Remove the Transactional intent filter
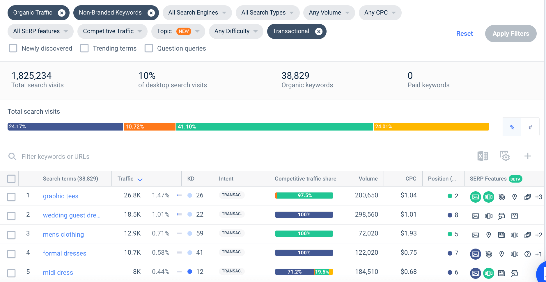Viewport: 546px width, 282px height. [x=319, y=31]
